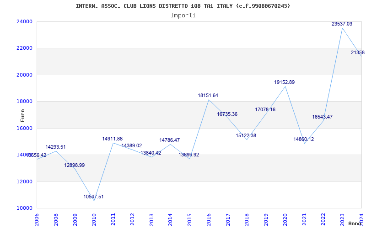Select data label 14860.12
Image resolution: width=366 pixels, height=228 pixels.
tap(304, 140)
